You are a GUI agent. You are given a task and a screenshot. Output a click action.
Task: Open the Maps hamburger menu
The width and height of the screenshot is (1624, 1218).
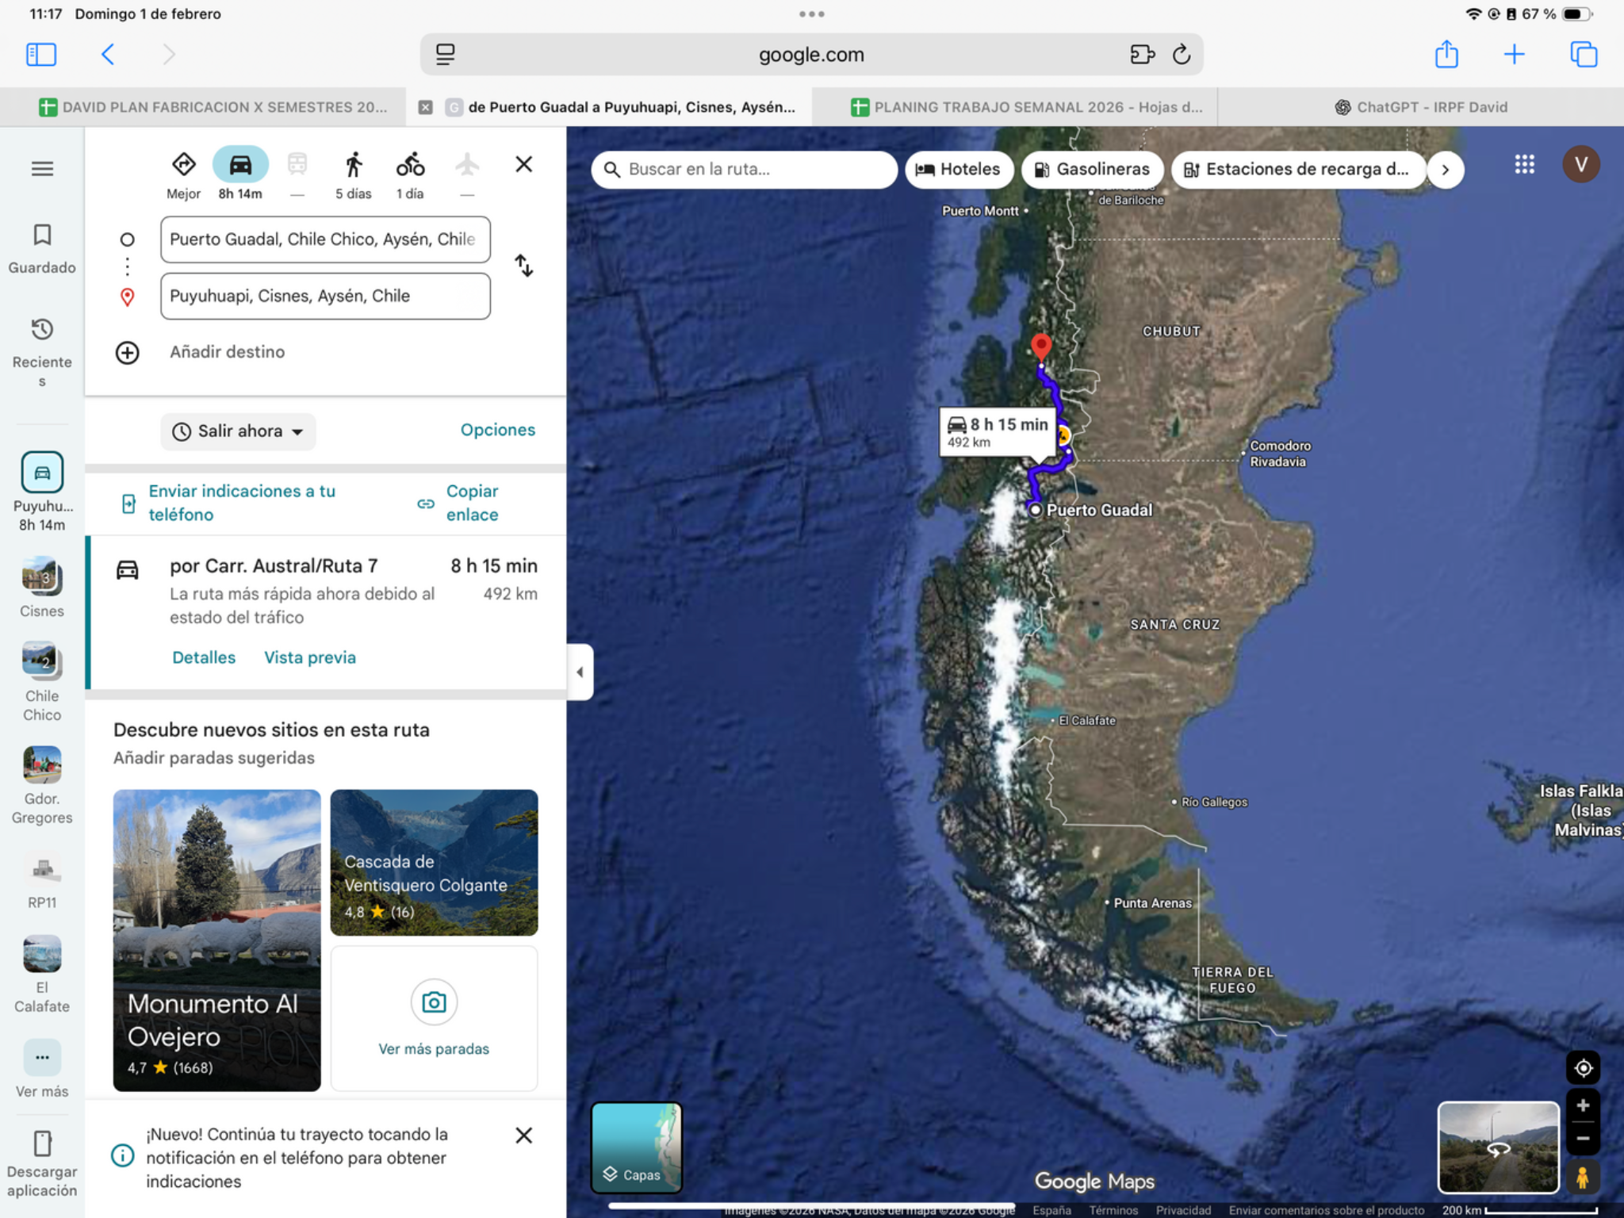42,169
